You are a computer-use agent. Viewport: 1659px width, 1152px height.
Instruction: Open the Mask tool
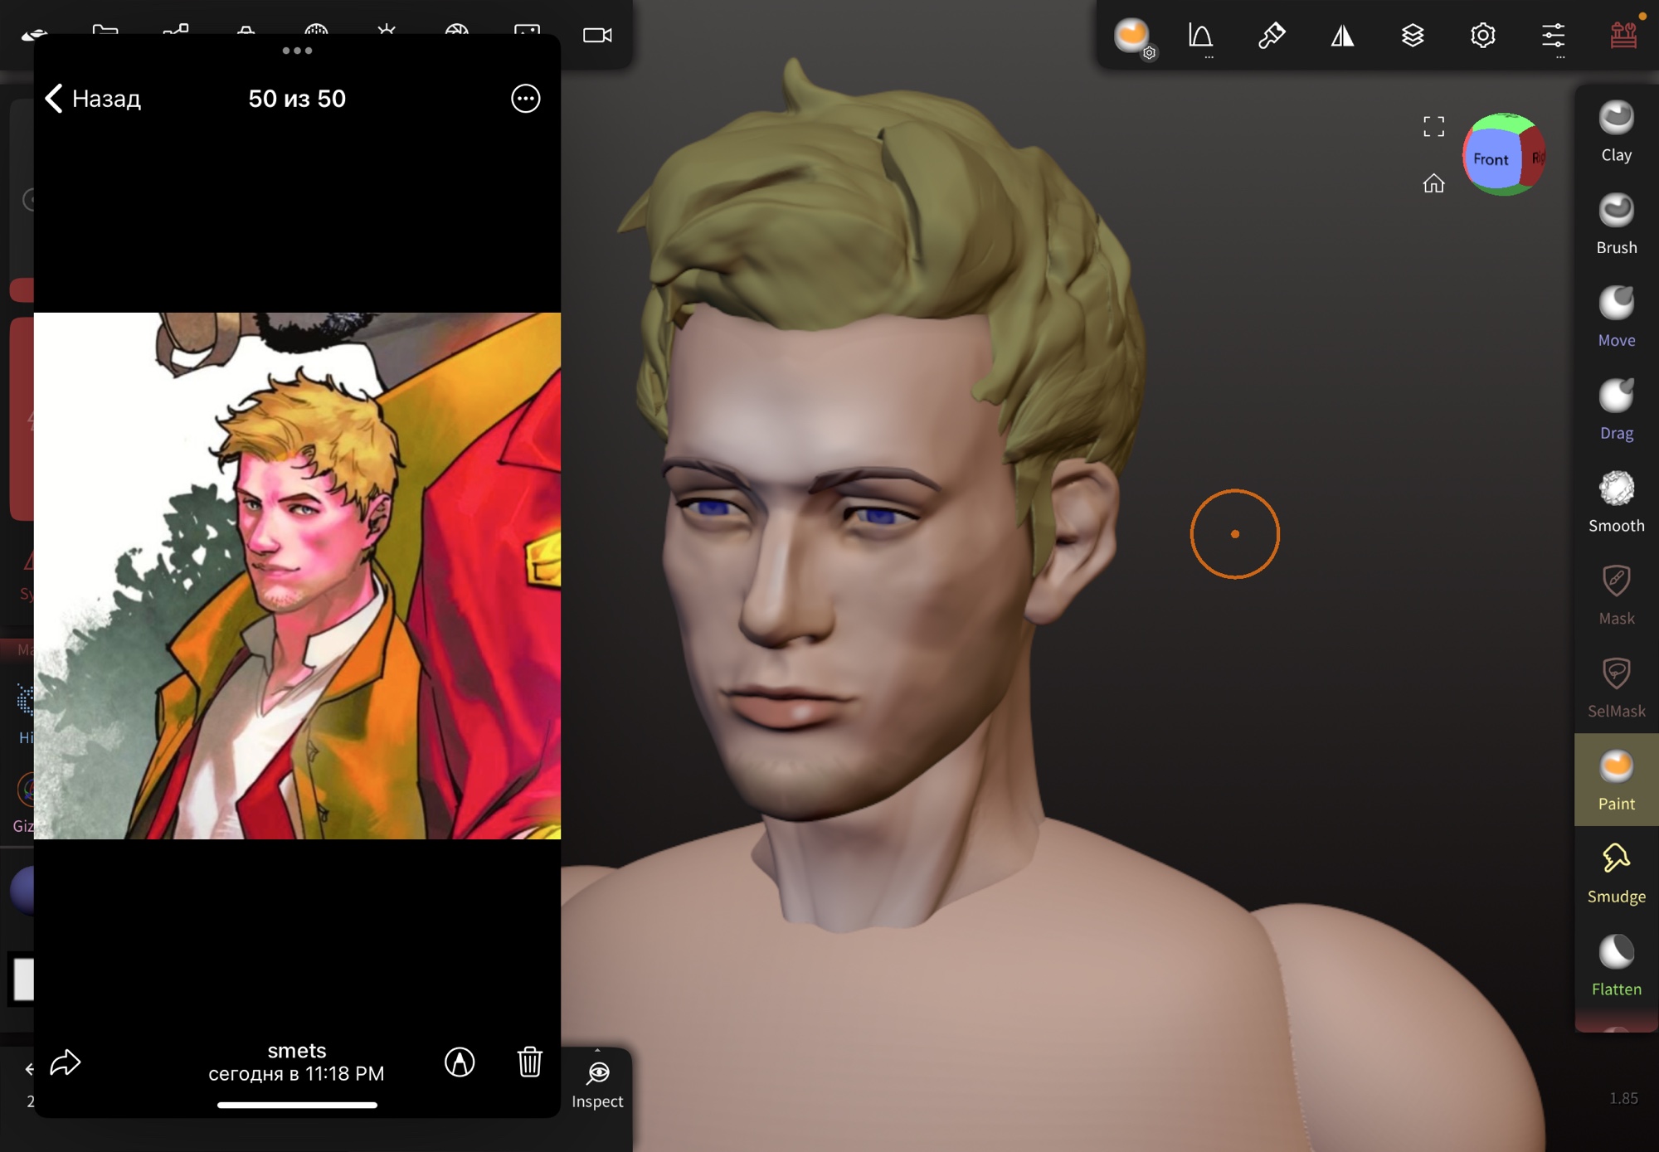tap(1615, 595)
